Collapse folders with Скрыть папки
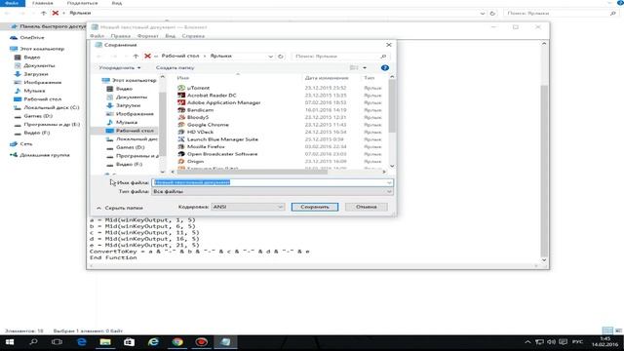 click(x=119, y=208)
